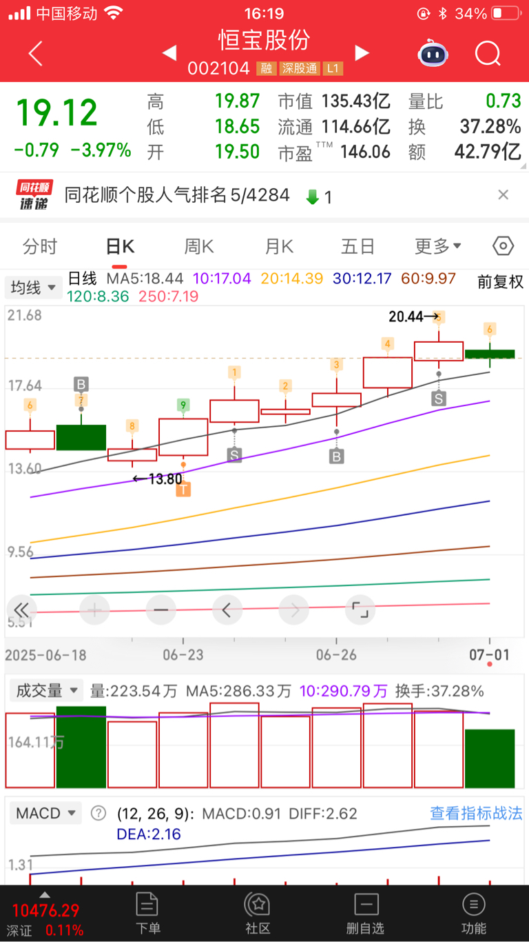Zoom in chart with plus button
The image size is (529, 942).
94,610
